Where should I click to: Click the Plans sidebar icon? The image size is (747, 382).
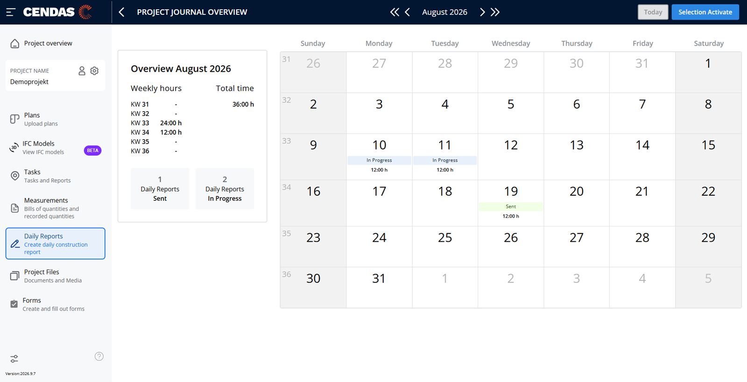15,119
